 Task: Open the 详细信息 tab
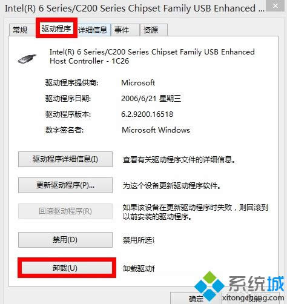click(93, 30)
